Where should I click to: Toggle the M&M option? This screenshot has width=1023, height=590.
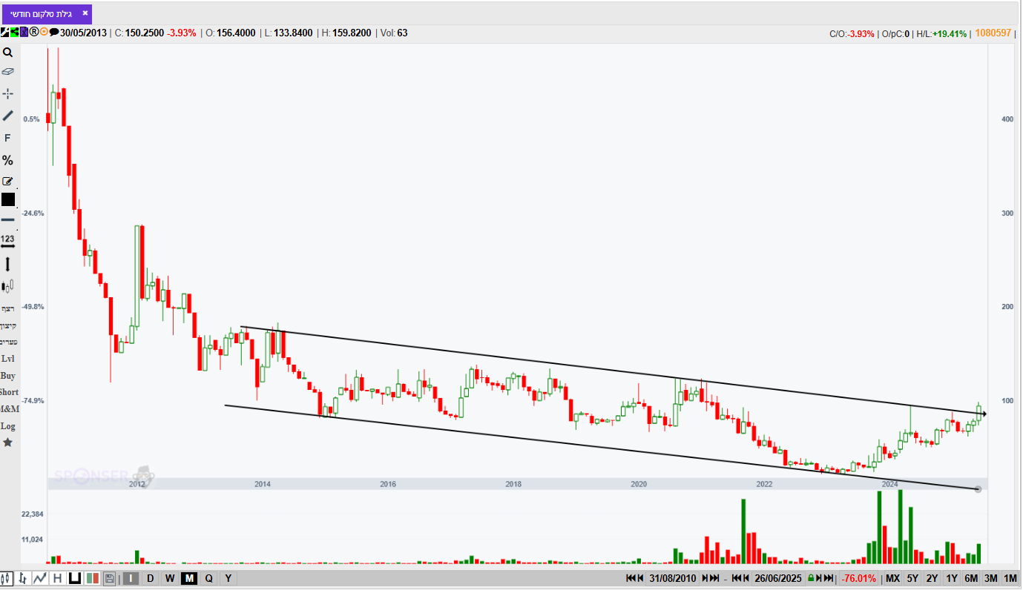(9, 409)
